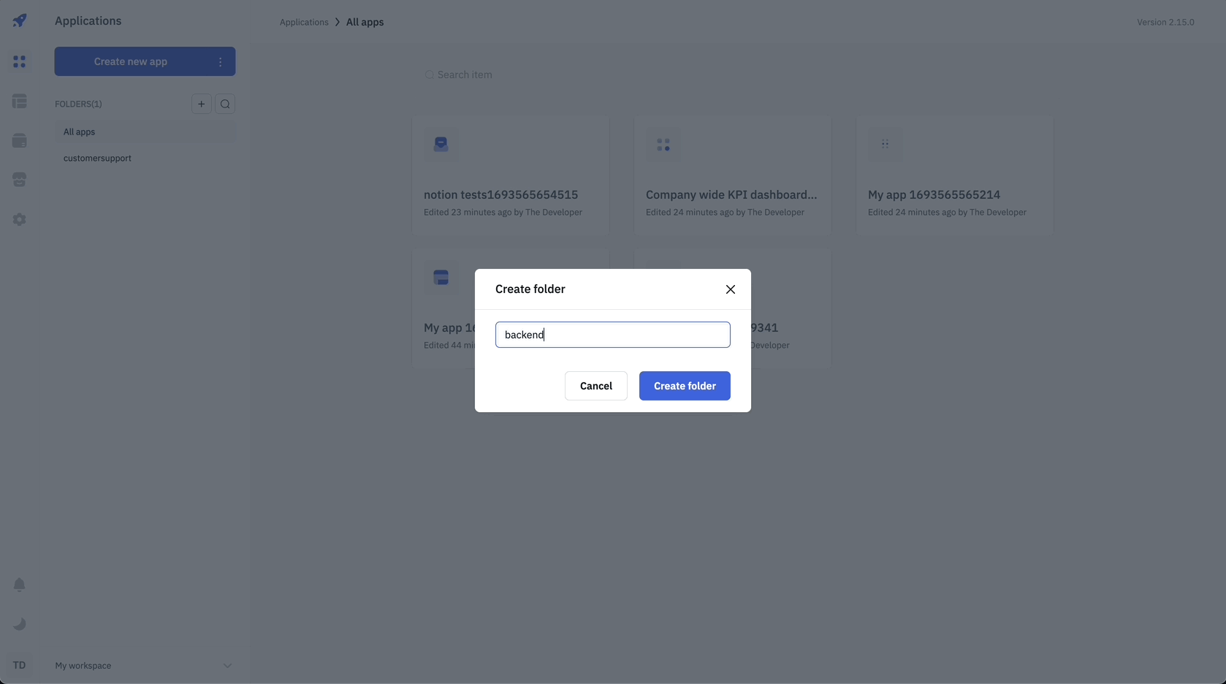Image resolution: width=1226 pixels, height=684 pixels.
Task: Click the Applications breadcrumb link
Action: [x=304, y=23]
